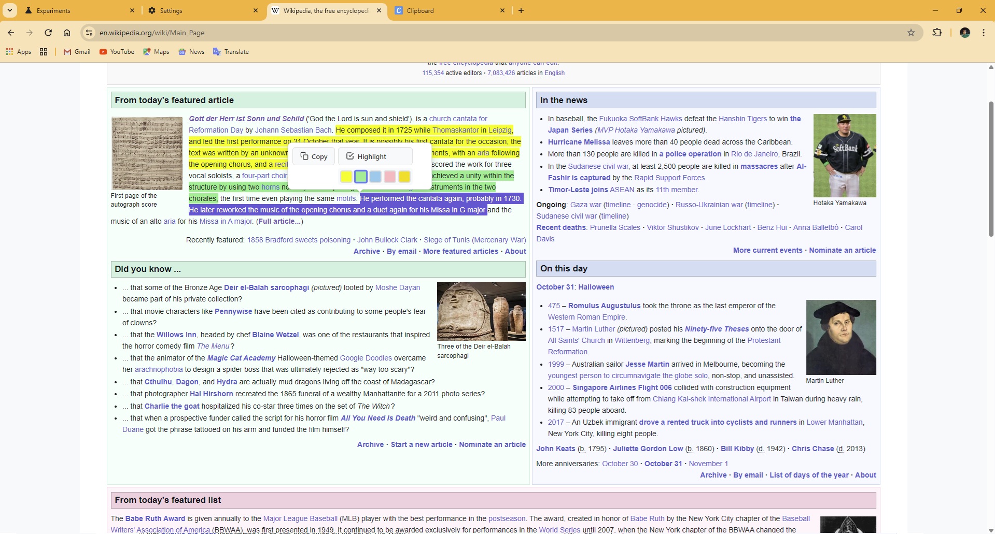Open the Martin Luther portrait

coord(841,337)
